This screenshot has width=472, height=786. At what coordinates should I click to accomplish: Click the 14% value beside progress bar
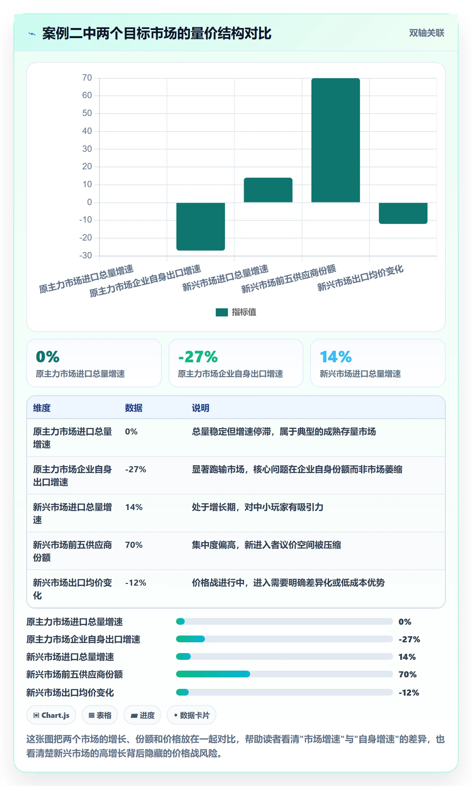coord(407,657)
